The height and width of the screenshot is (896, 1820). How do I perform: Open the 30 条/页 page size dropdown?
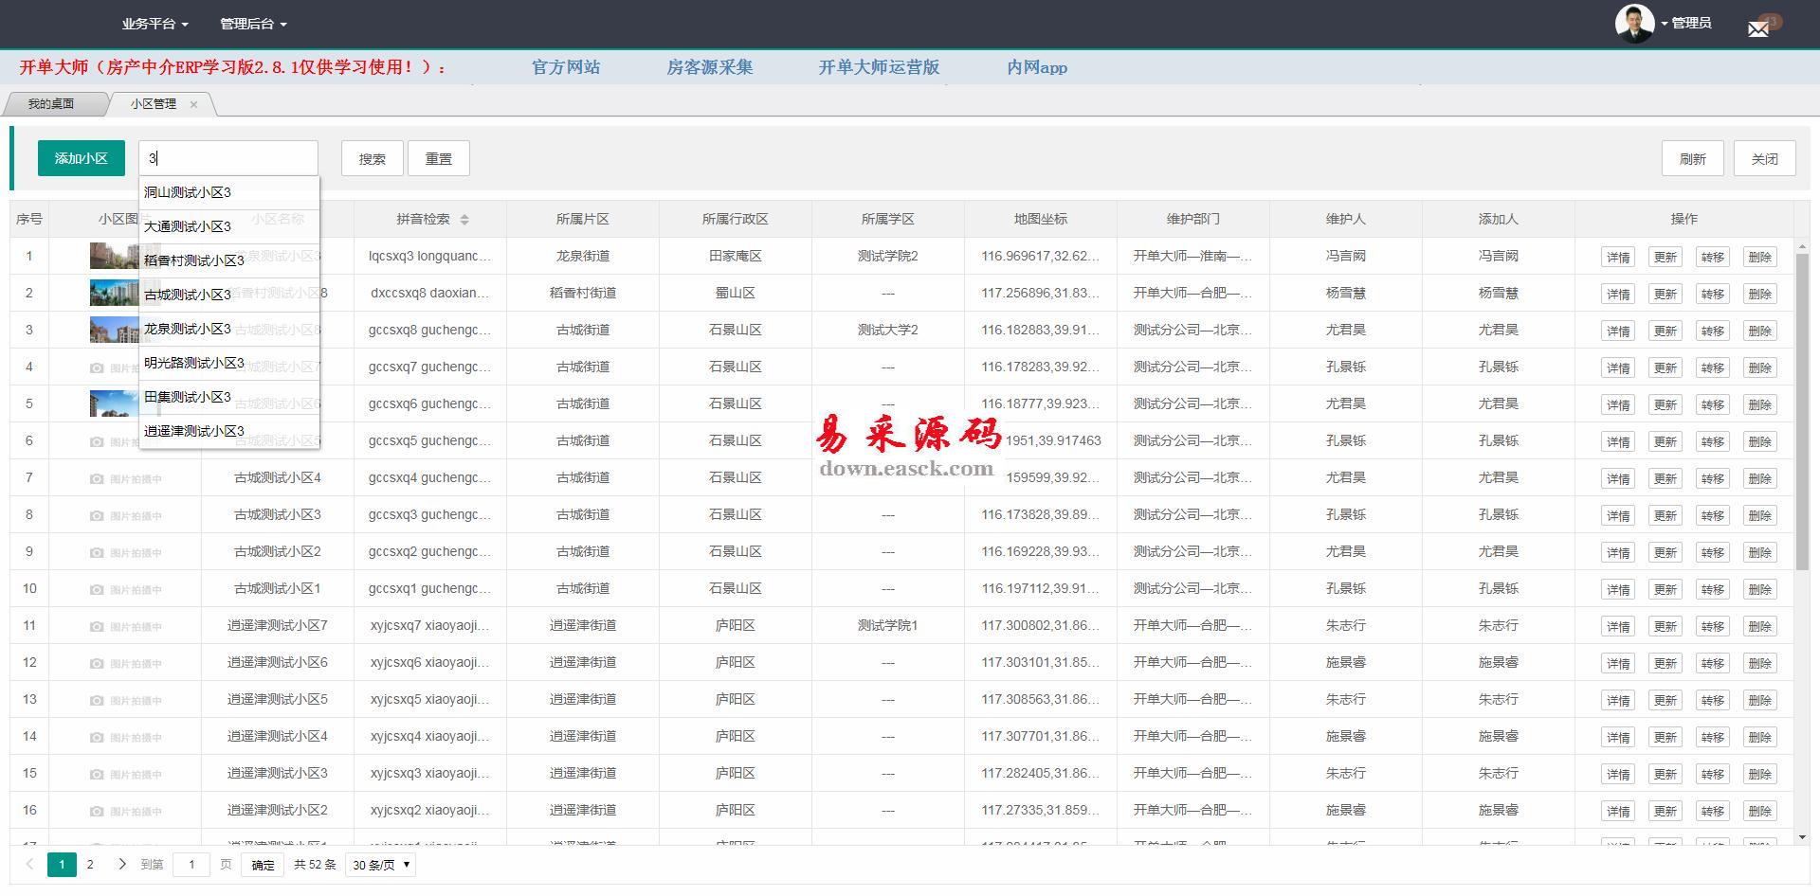click(381, 865)
